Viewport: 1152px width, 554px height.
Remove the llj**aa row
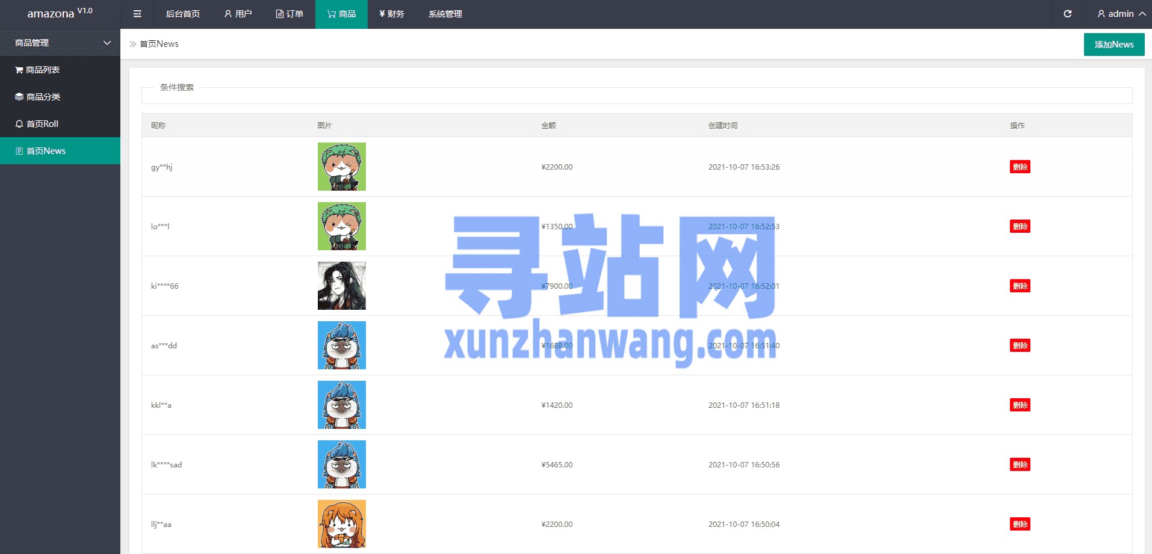click(x=1020, y=524)
